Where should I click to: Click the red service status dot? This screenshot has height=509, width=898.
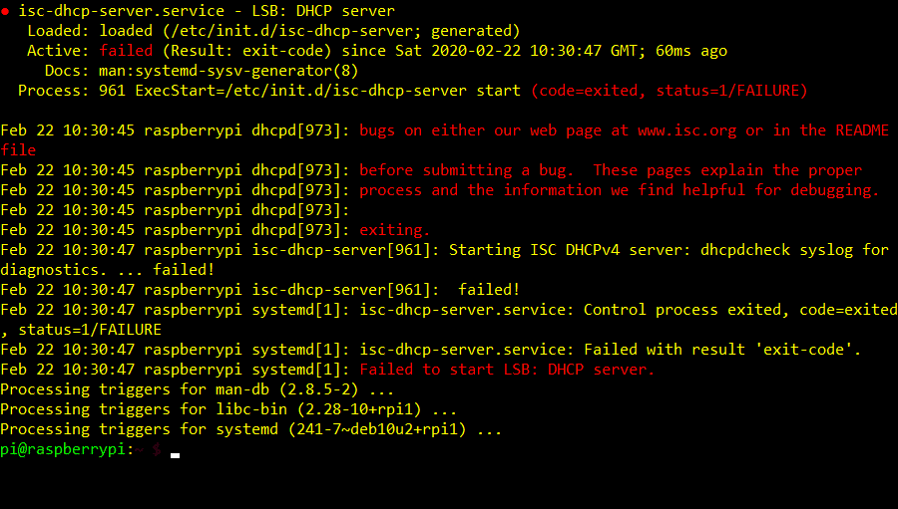tap(5, 11)
